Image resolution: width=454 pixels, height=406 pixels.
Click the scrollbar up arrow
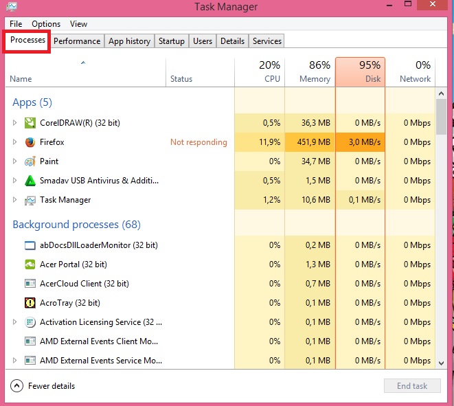pos(441,93)
